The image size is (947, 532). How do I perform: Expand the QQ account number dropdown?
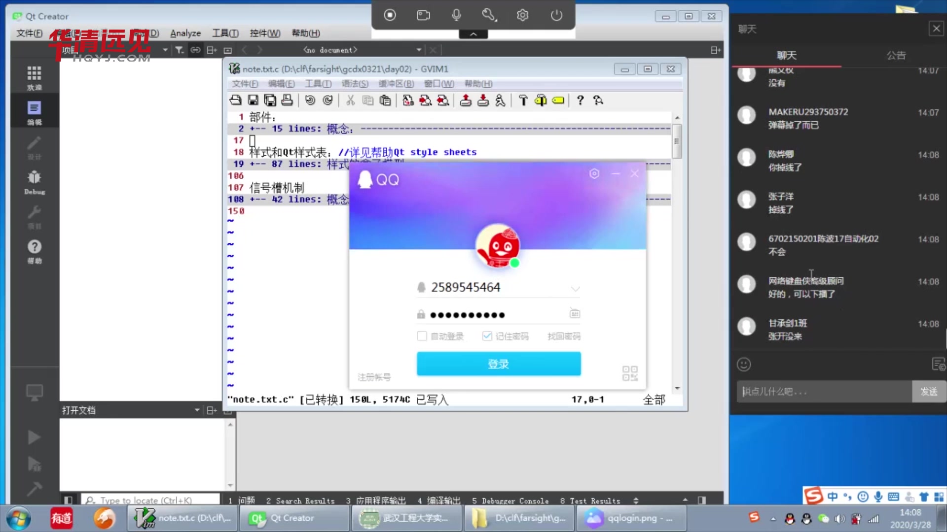click(575, 289)
